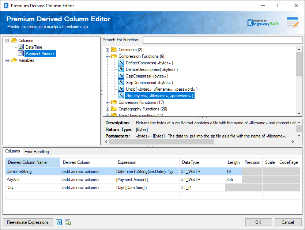Click the fx icon beside DeflateCompress
This screenshot has width=305, height=230.
click(x=121, y=63)
